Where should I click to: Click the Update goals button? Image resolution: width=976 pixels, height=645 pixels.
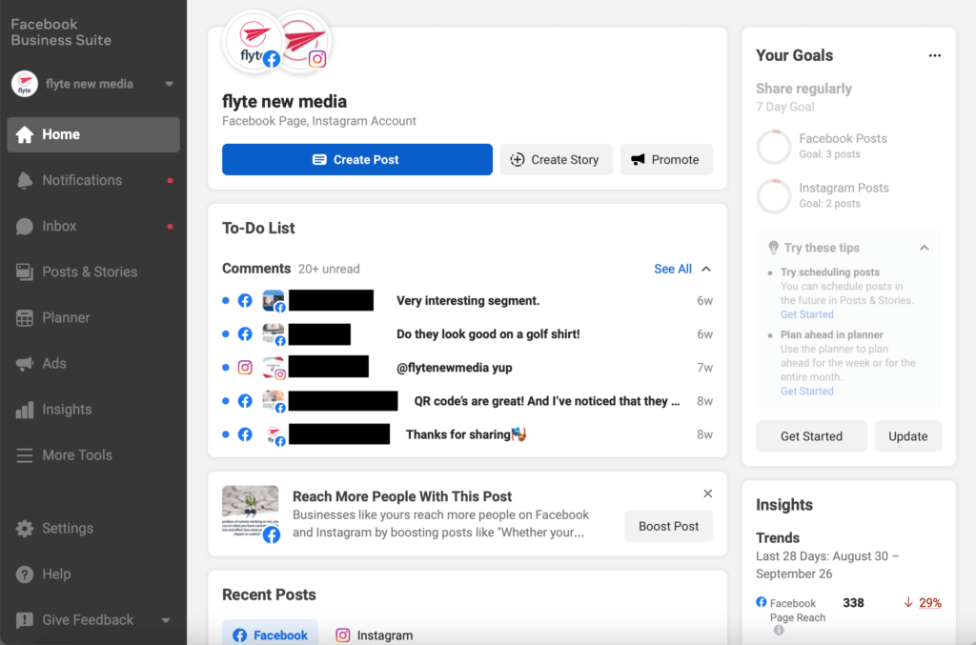[907, 436]
